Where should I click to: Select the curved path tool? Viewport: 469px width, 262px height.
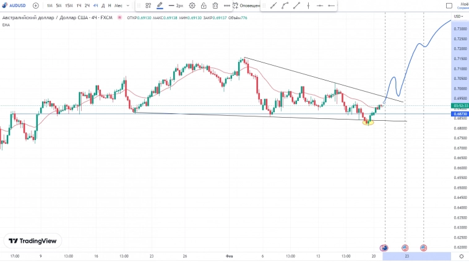tap(285, 6)
